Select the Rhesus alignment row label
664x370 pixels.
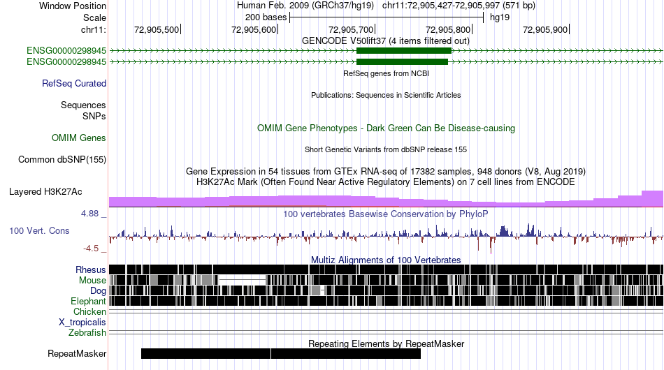[91, 269]
